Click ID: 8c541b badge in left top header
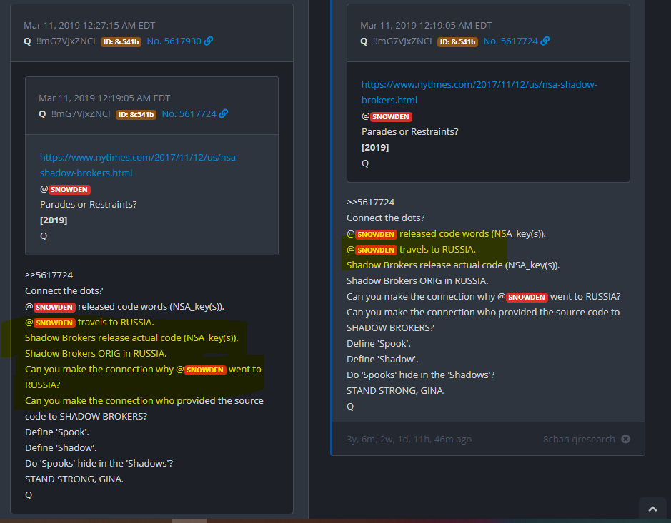This screenshot has height=523, width=671. coord(121,42)
